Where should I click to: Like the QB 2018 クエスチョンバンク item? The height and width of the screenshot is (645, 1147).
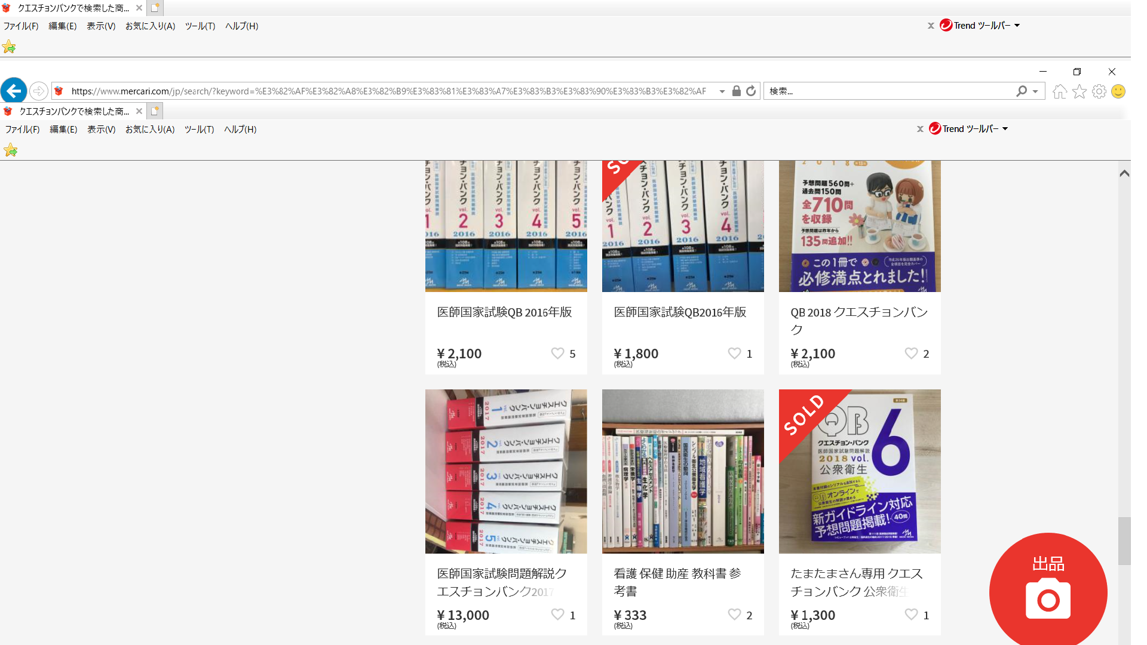[x=911, y=354]
